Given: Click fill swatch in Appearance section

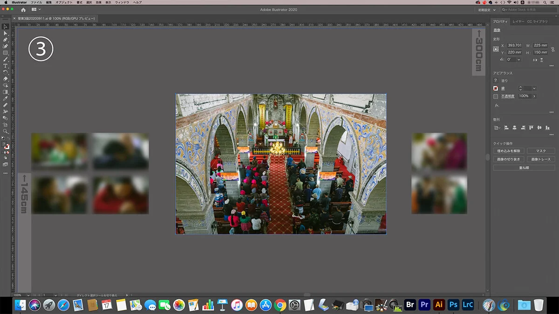Looking at the screenshot, I should [496, 80].
